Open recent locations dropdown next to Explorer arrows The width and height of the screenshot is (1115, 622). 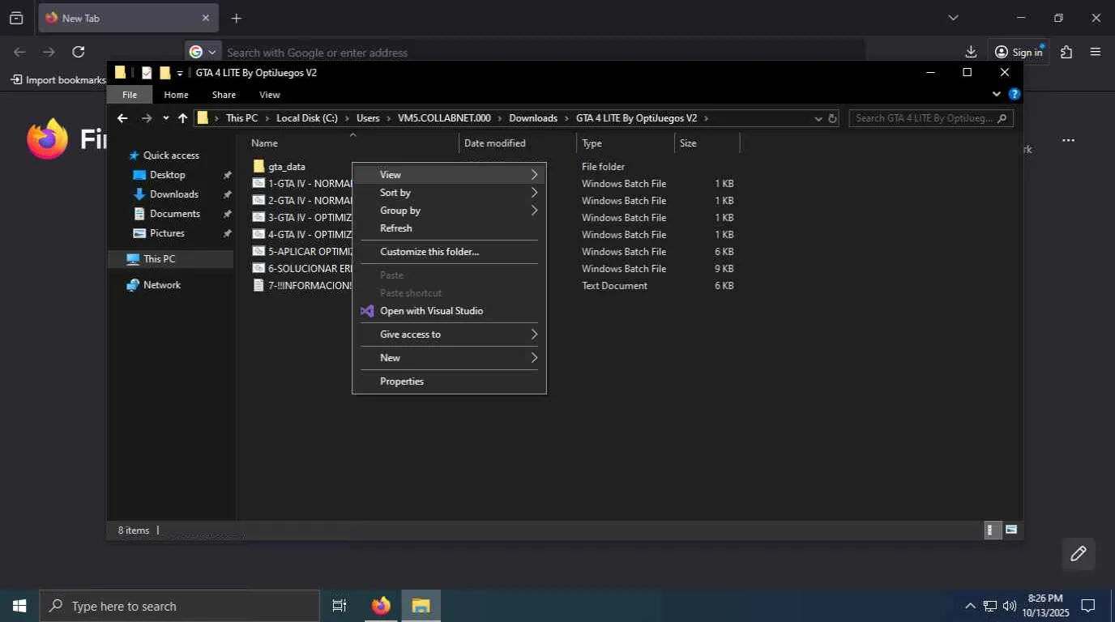coord(165,118)
